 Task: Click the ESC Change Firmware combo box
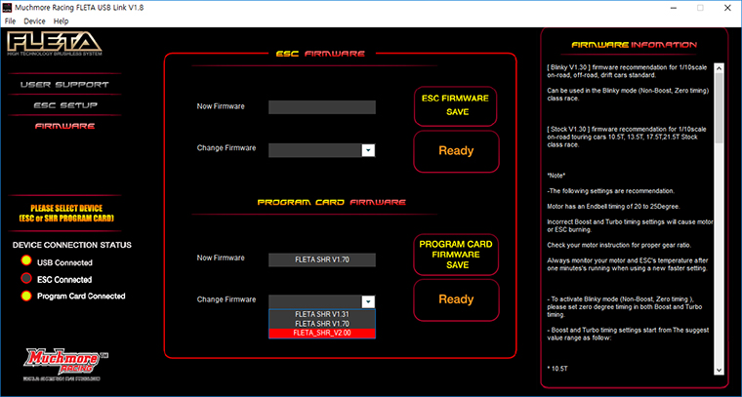click(x=322, y=151)
